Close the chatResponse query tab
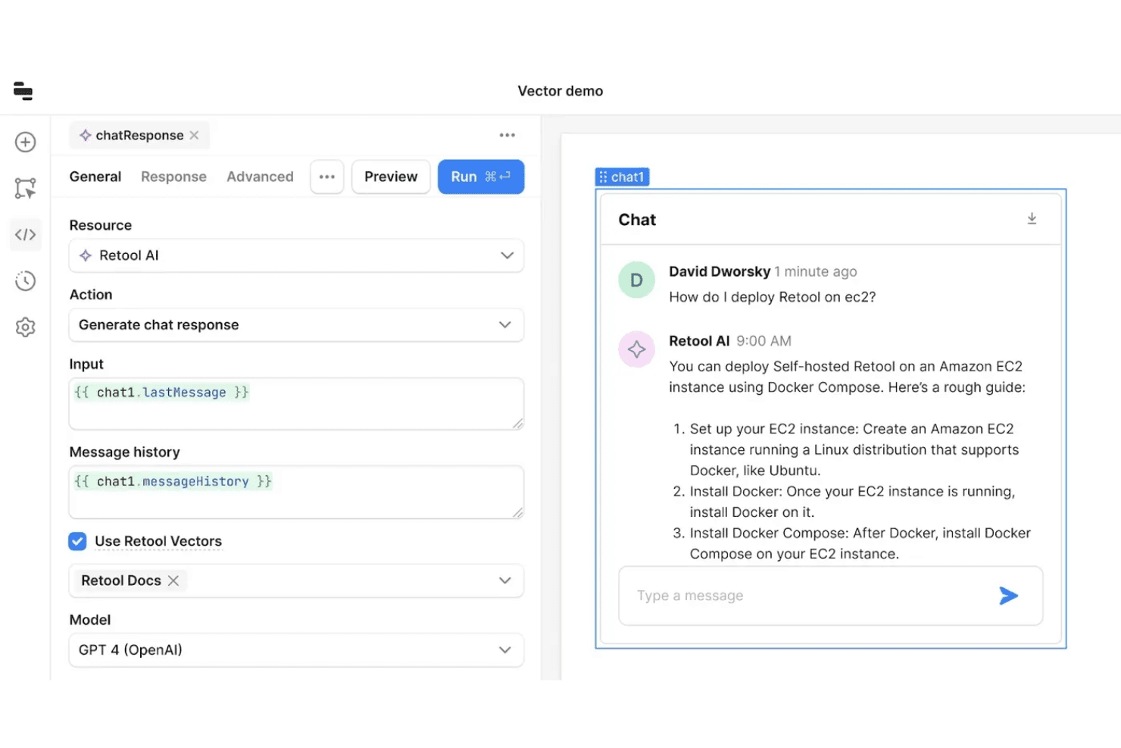The width and height of the screenshot is (1121, 748). tap(195, 135)
